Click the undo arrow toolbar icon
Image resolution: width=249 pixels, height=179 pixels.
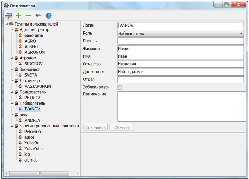click(x=38, y=16)
